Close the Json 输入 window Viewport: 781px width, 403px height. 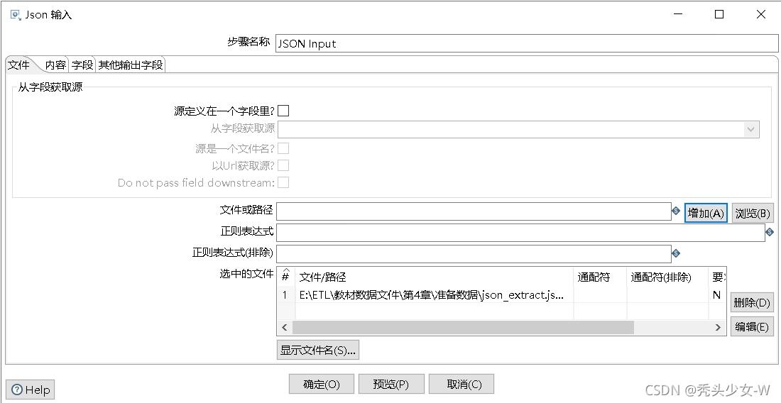point(760,14)
